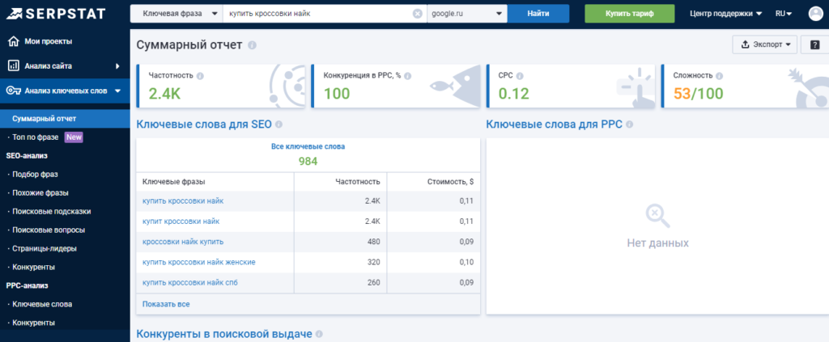Click frequency cell 480
This screenshot has height=342, width=829.
click(374, 242)
